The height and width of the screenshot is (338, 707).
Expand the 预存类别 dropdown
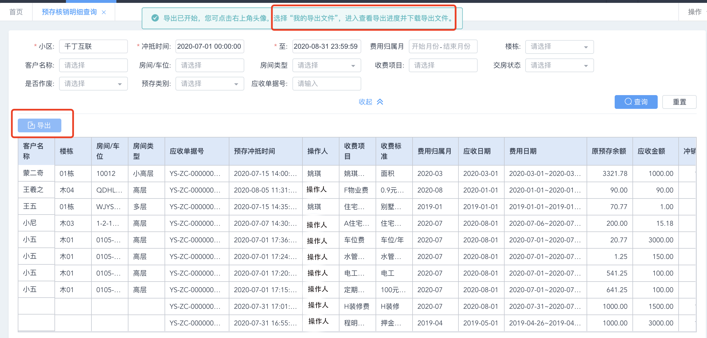click(210, 84)
